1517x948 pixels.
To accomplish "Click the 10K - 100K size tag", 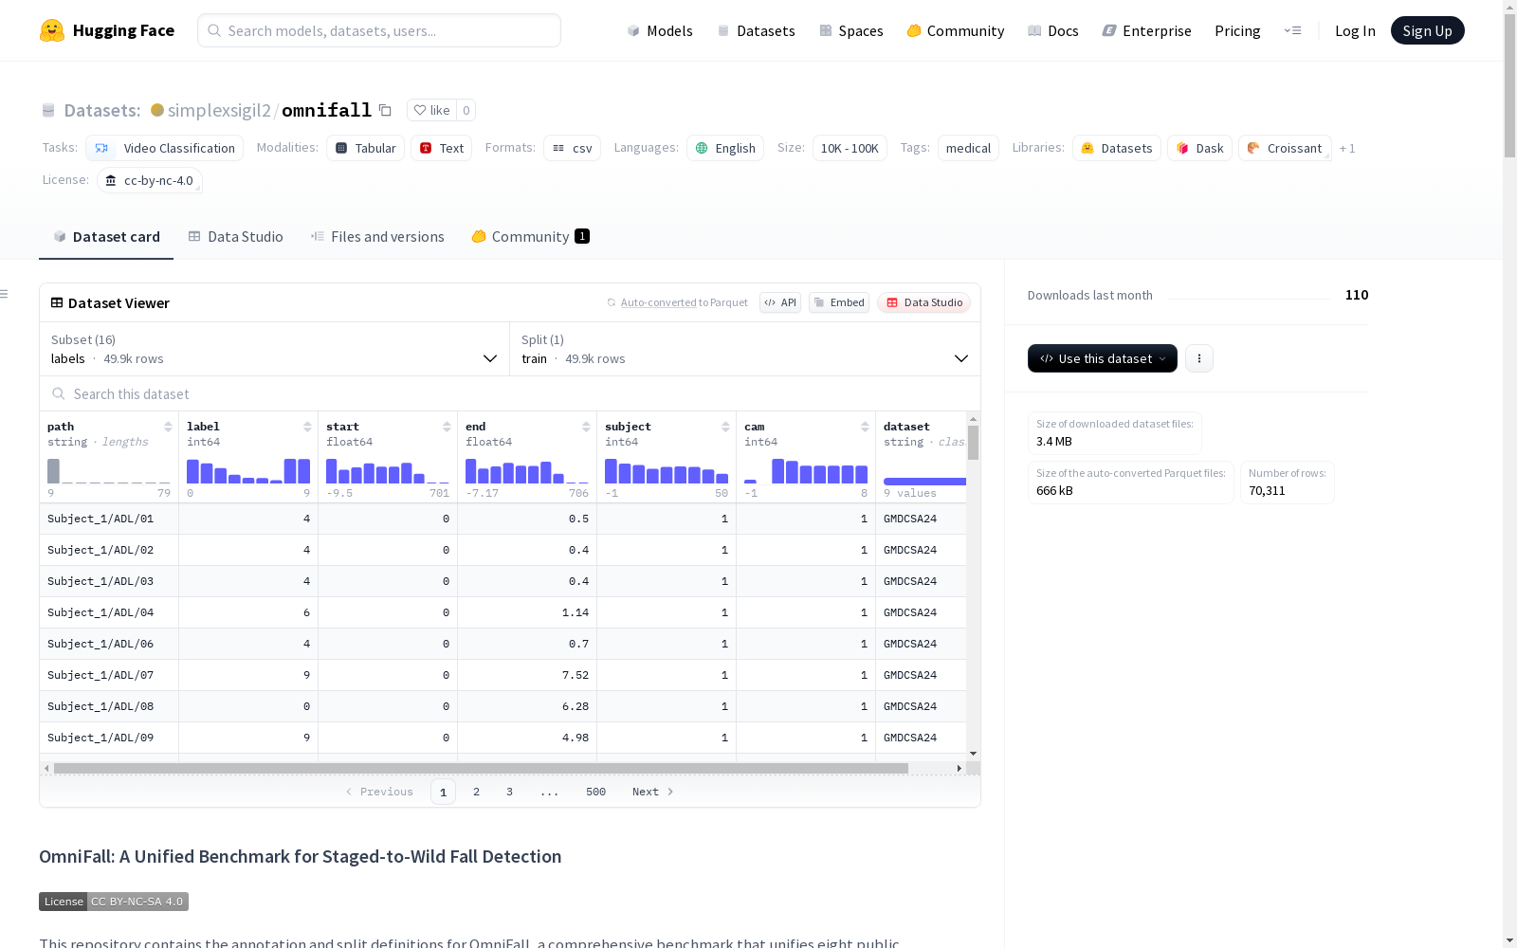I will pyautogui.click(x=850, y=148).
